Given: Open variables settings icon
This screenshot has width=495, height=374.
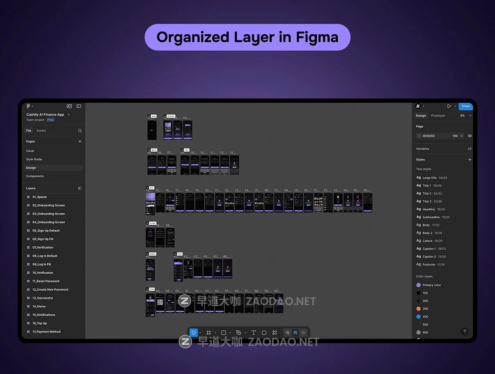Looking at the screenshot, I should click(x=470, y=149).
